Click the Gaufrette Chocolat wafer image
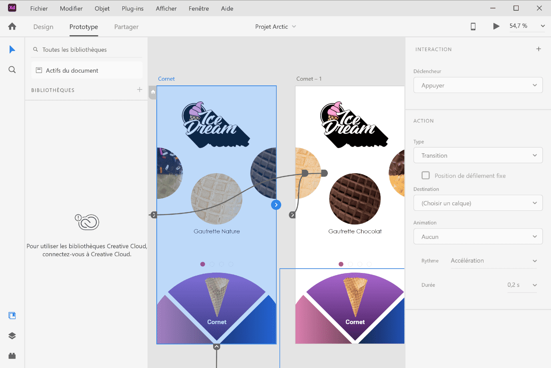Screen dimensions: 551x368 355,199
